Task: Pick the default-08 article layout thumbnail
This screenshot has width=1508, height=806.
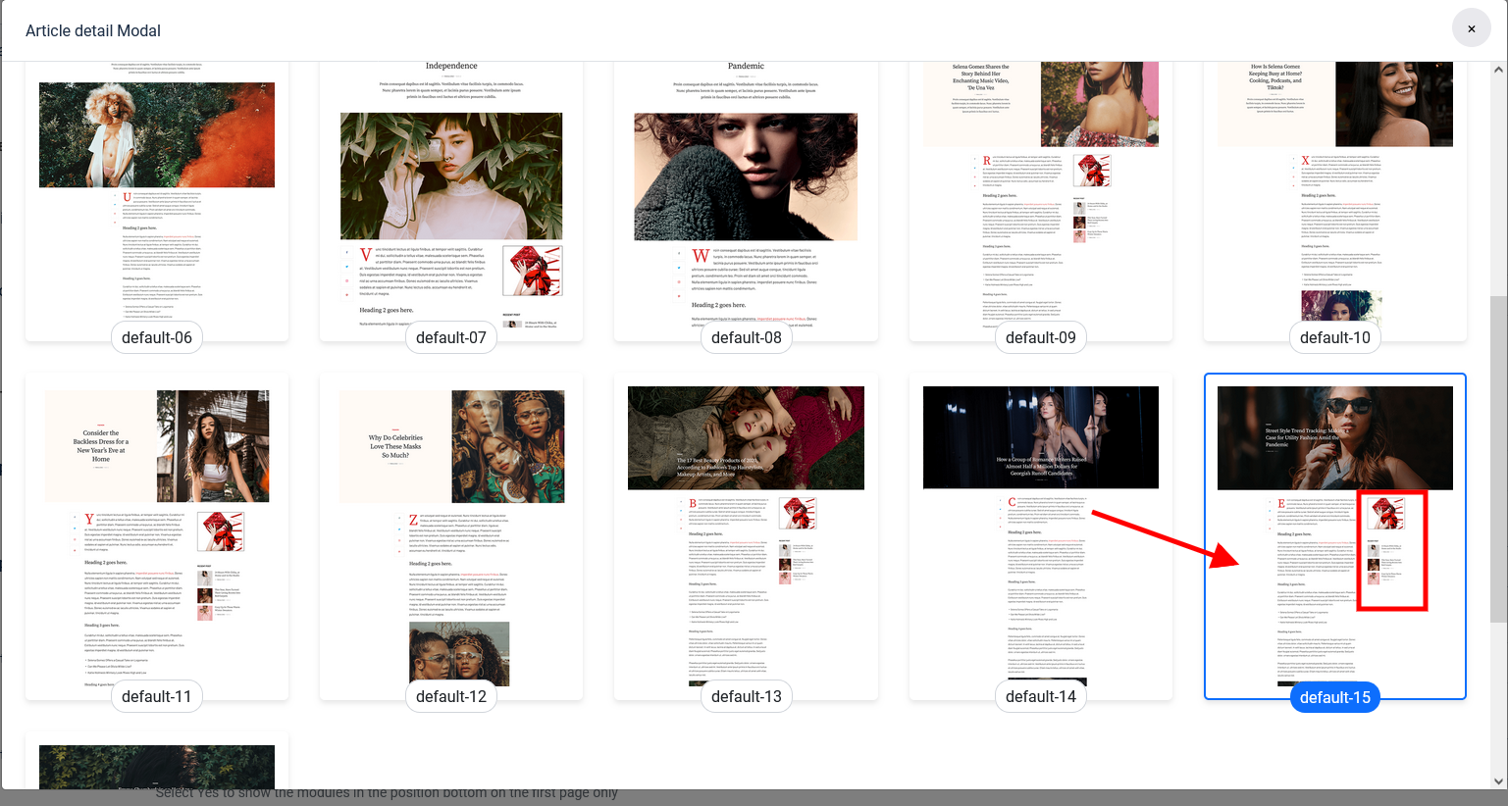Action: 746,201
